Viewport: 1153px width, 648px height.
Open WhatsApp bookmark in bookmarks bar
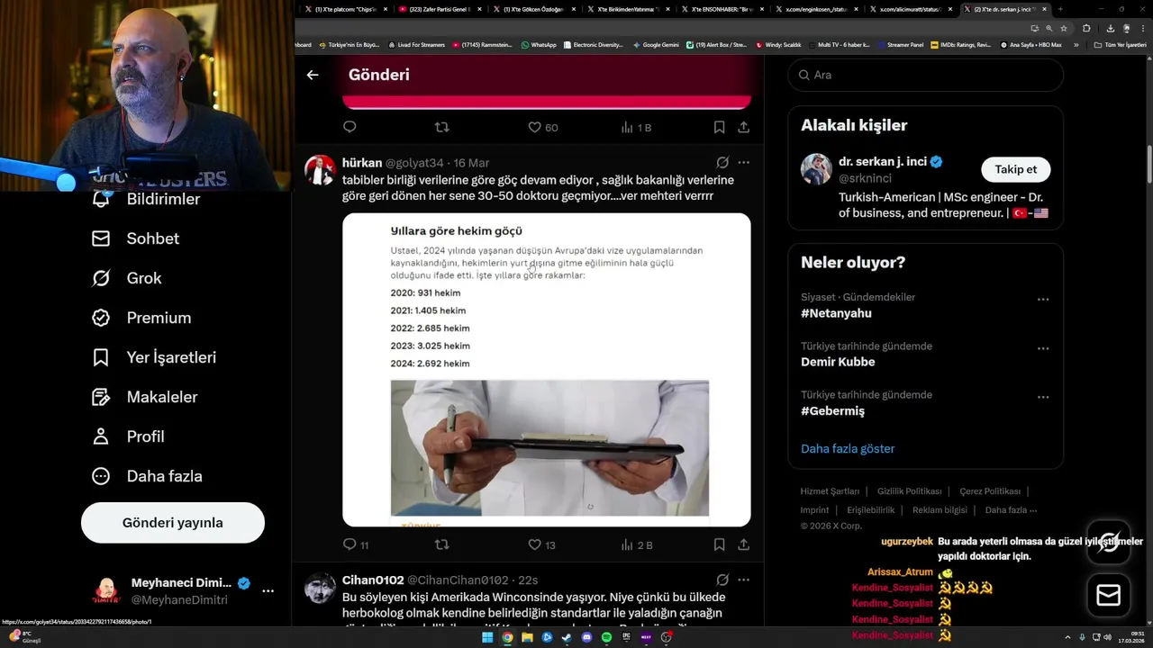[539, 45]
